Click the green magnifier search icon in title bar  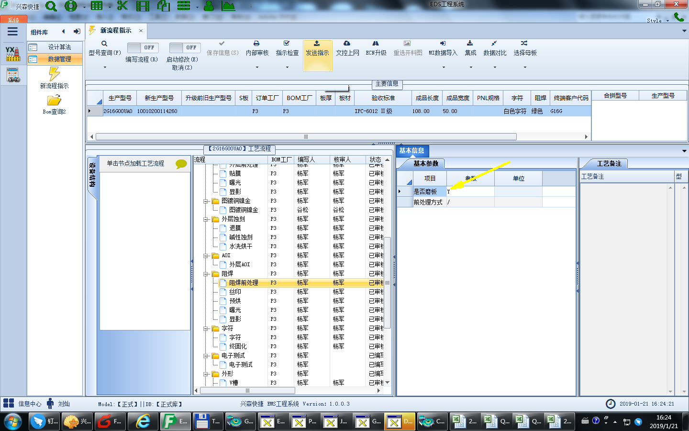coord(51,6)
